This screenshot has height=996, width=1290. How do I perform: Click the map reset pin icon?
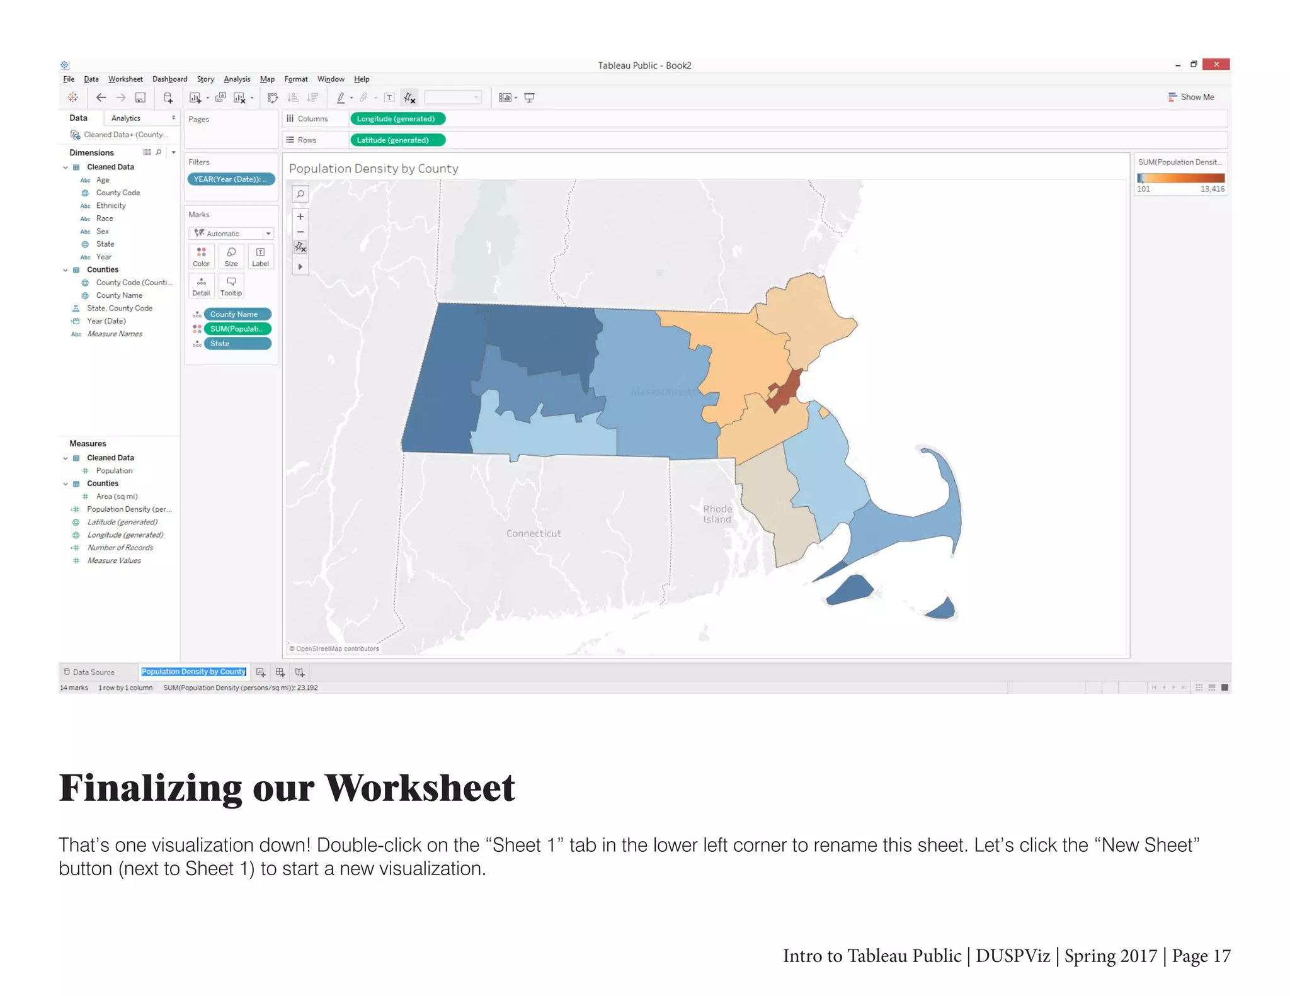tap(300, 247)
